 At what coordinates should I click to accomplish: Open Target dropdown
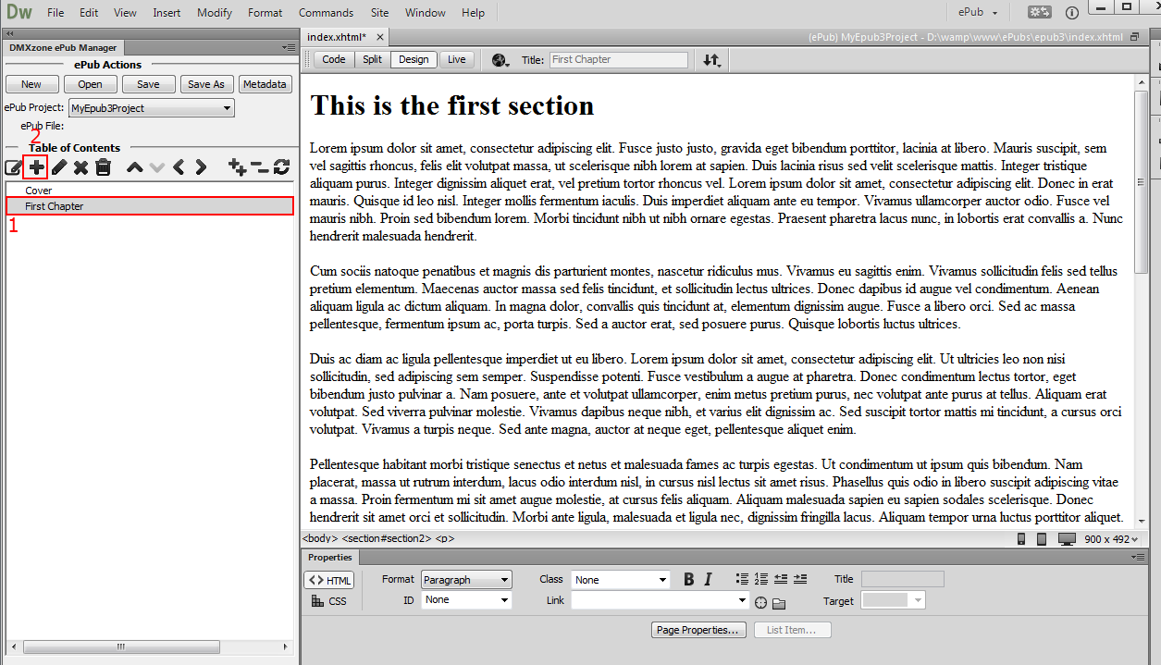[x=893, y=600]
